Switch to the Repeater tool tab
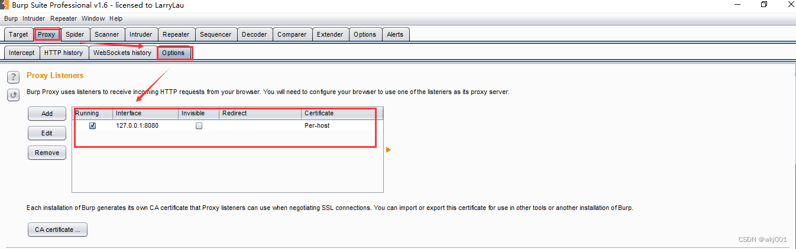796x249 pixels. click(176, 34)
